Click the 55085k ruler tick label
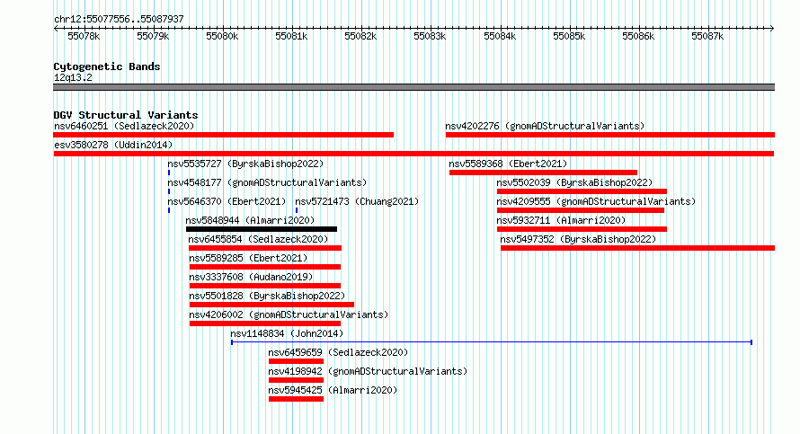The width and height of the screenshot is (800, 434). [569, 36]
